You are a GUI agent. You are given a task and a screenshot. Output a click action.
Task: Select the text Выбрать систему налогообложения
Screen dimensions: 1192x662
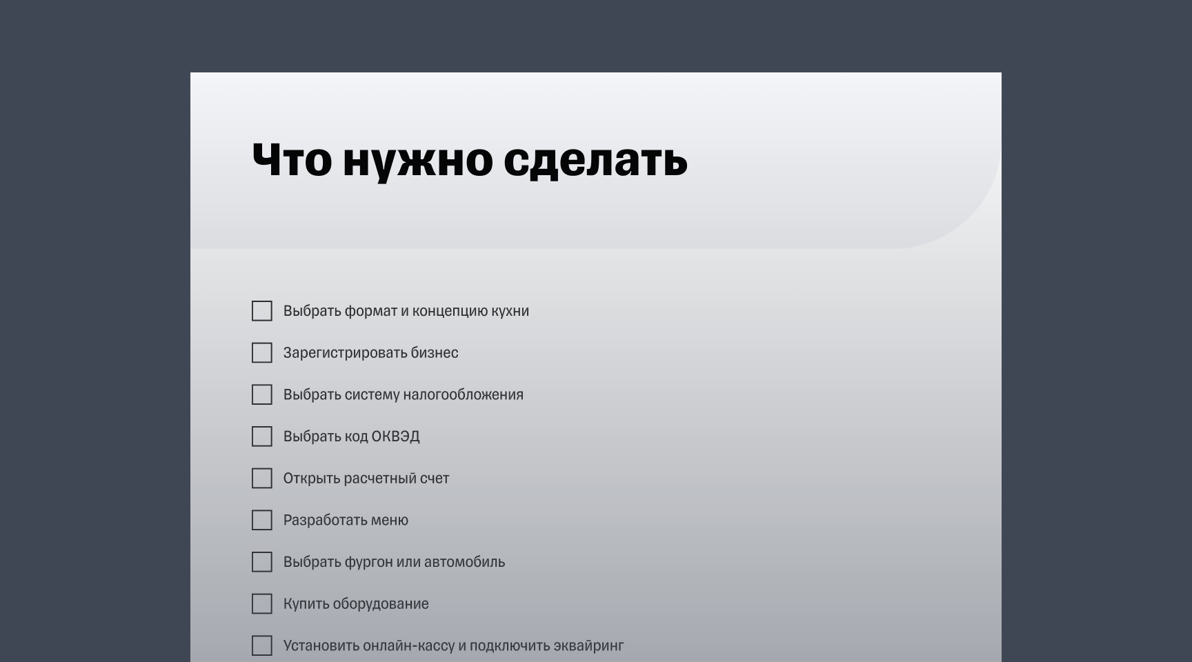404,394
